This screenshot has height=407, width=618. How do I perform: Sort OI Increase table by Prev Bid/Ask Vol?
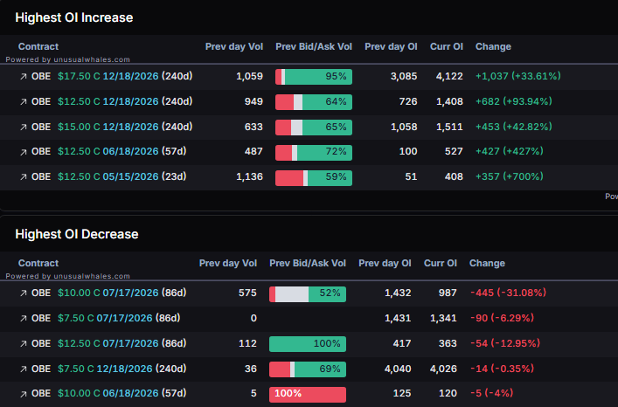[x=314, y=46]
